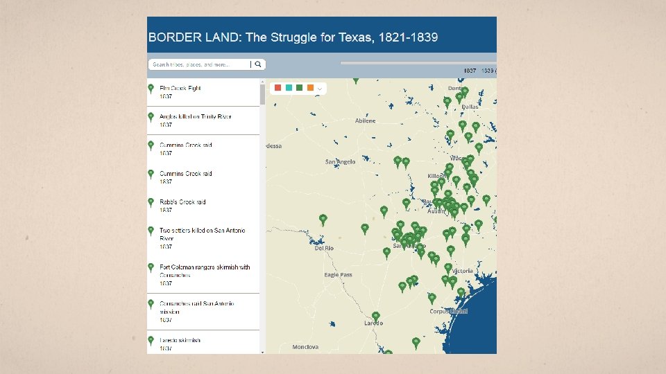Image resolution: width=666 pixels, height=374 pixels.
Task: Expand the legend chevron beside color swatches
Action: click(x=320, y=89)
